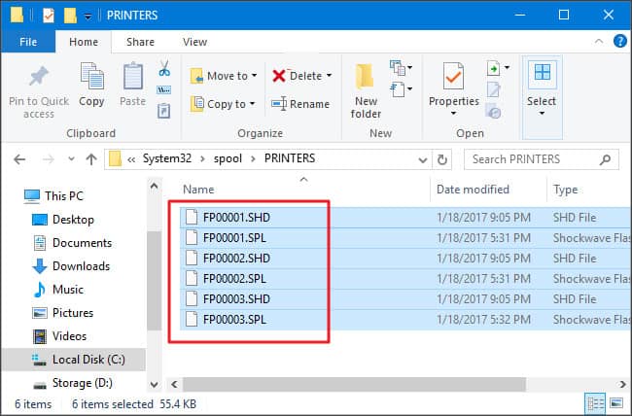Viewport: 632px width, 416px height.
Task: Click the Edit icon in Open group
Action: [494, 89]
